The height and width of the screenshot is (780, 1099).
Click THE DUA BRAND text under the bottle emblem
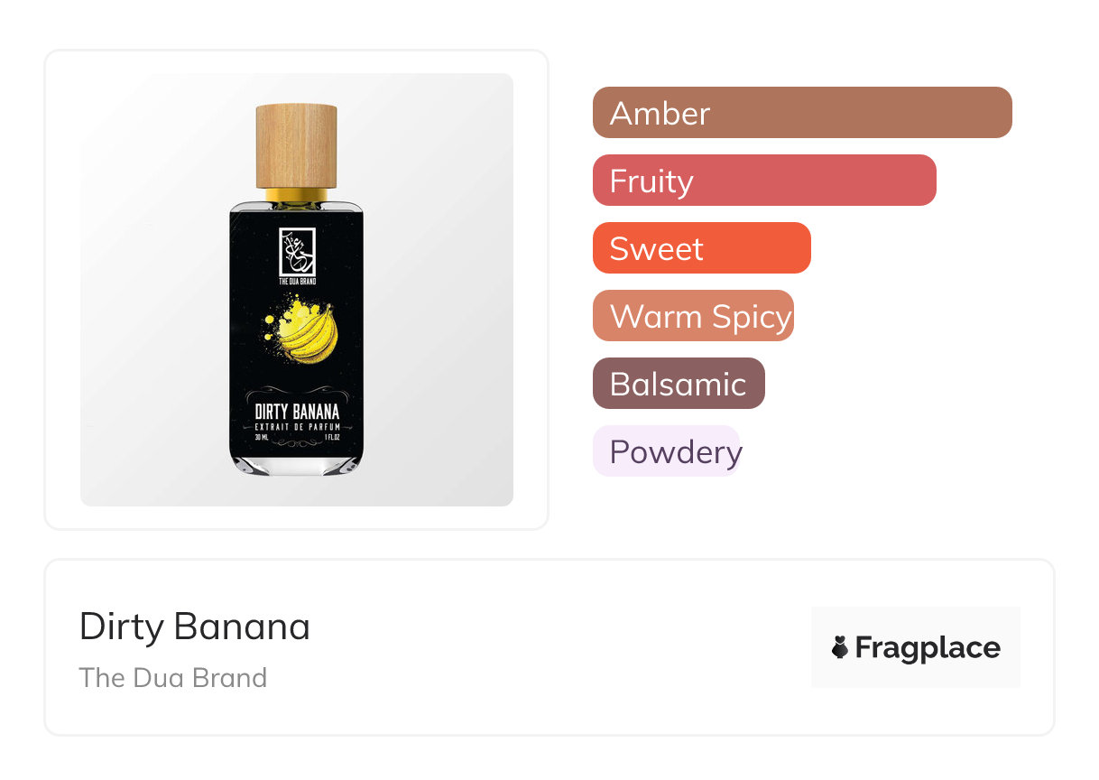(x=297, y=282)
